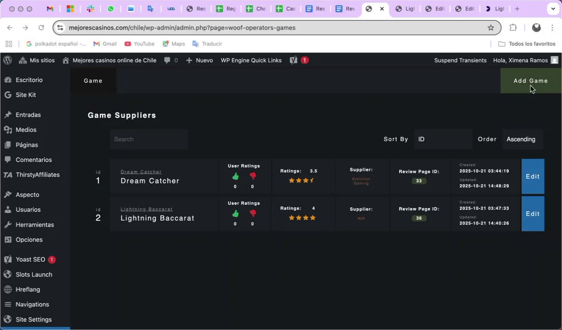The height and width of the screenshot is (330, 562).
Task: Open the browser extensions puzzle icon
Action: click(513, 27)
